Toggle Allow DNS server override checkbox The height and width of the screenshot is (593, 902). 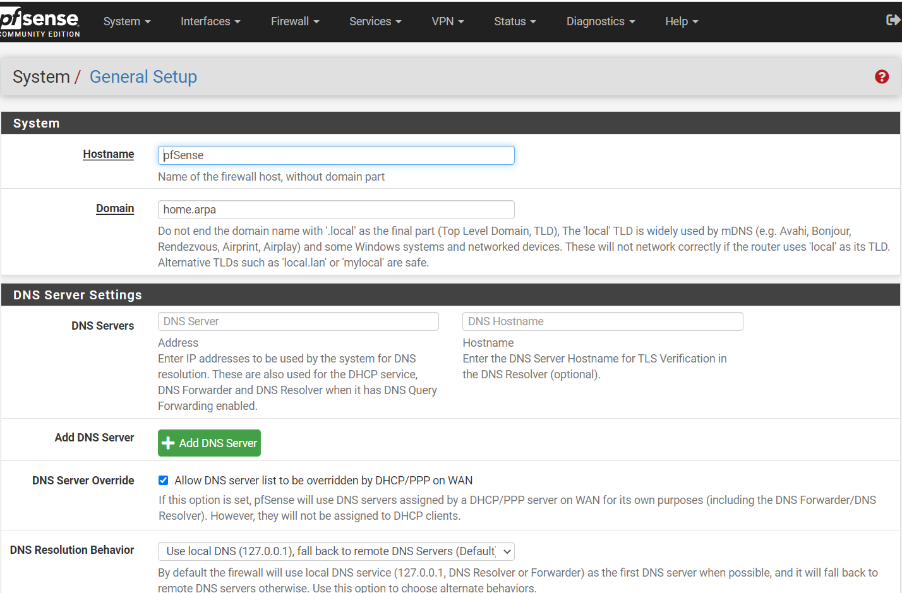163,481
